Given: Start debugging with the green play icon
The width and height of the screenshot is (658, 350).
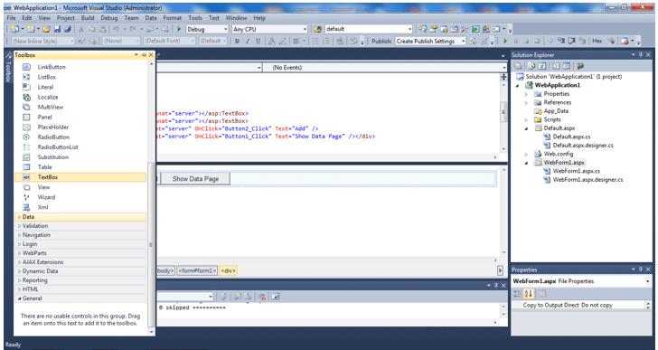Looking at the screenshot, I should (x=179, y=29).
